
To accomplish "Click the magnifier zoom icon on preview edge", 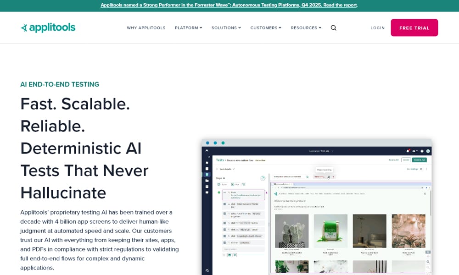I will [428, 262].
